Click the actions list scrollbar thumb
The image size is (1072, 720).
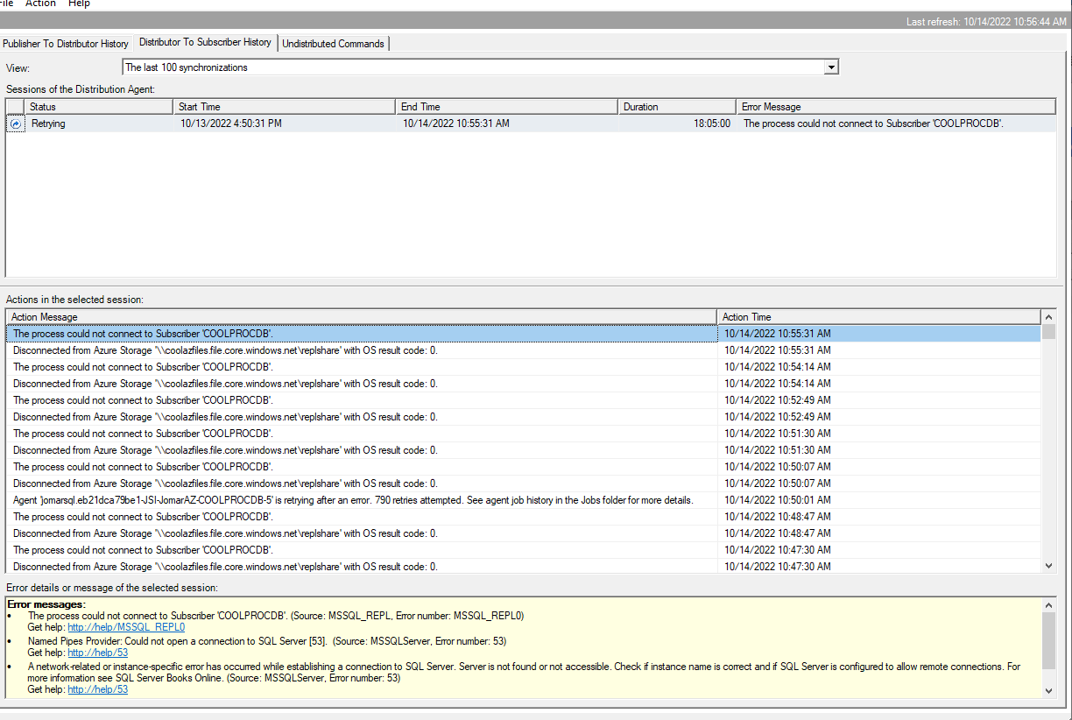coord(1049,332)
